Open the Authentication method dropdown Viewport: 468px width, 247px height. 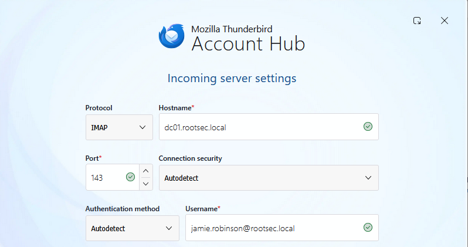click(x=132, y=228)
